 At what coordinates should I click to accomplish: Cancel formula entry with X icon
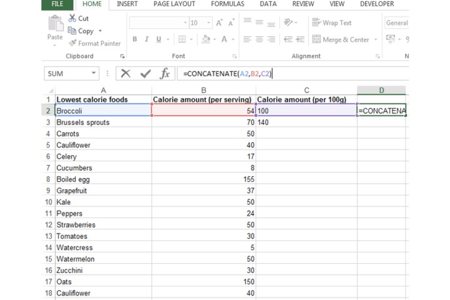point(126,74)
